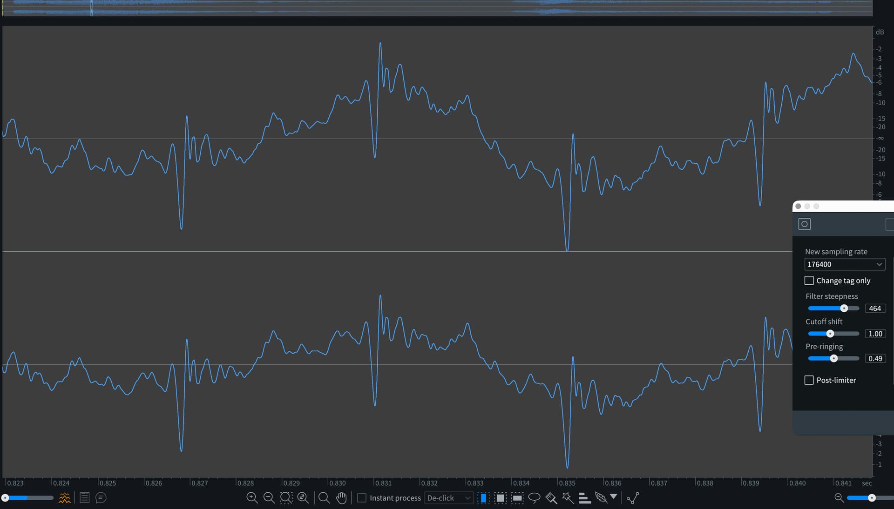The width and height of the screenshot is (894, 509).
Task: Check the Change tag only option
Action: click(809, 281)
